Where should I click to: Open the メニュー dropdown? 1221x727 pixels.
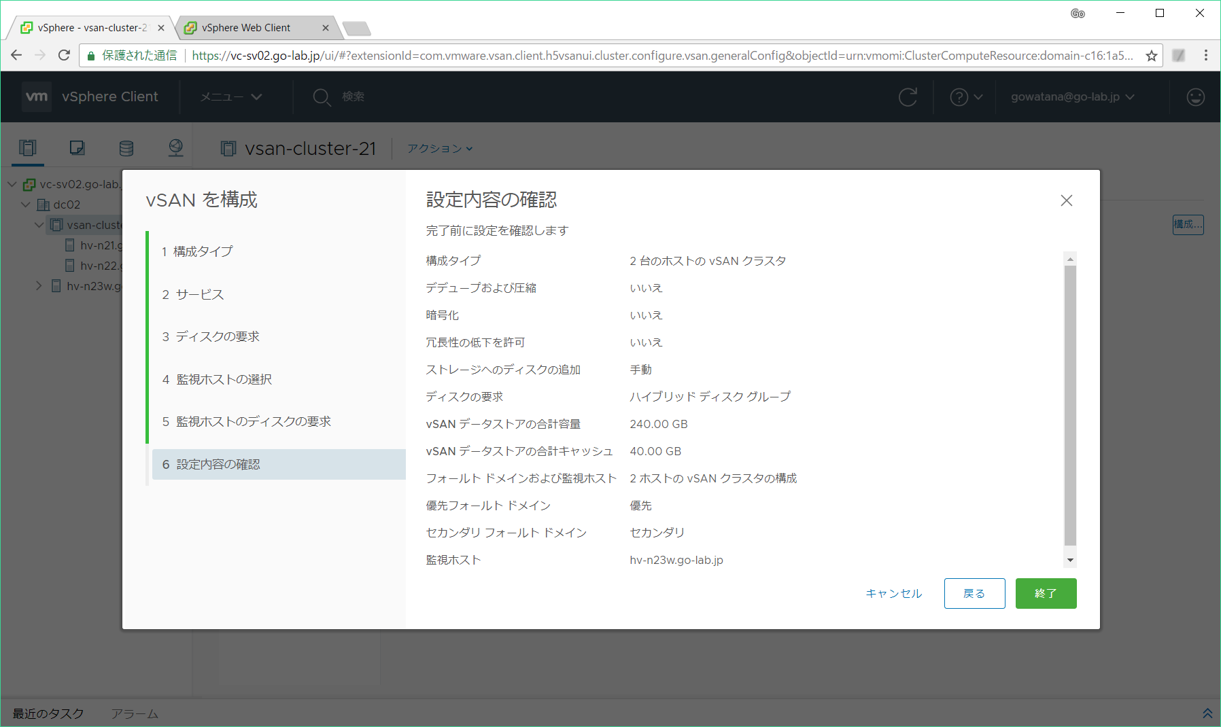coord(231,97)
